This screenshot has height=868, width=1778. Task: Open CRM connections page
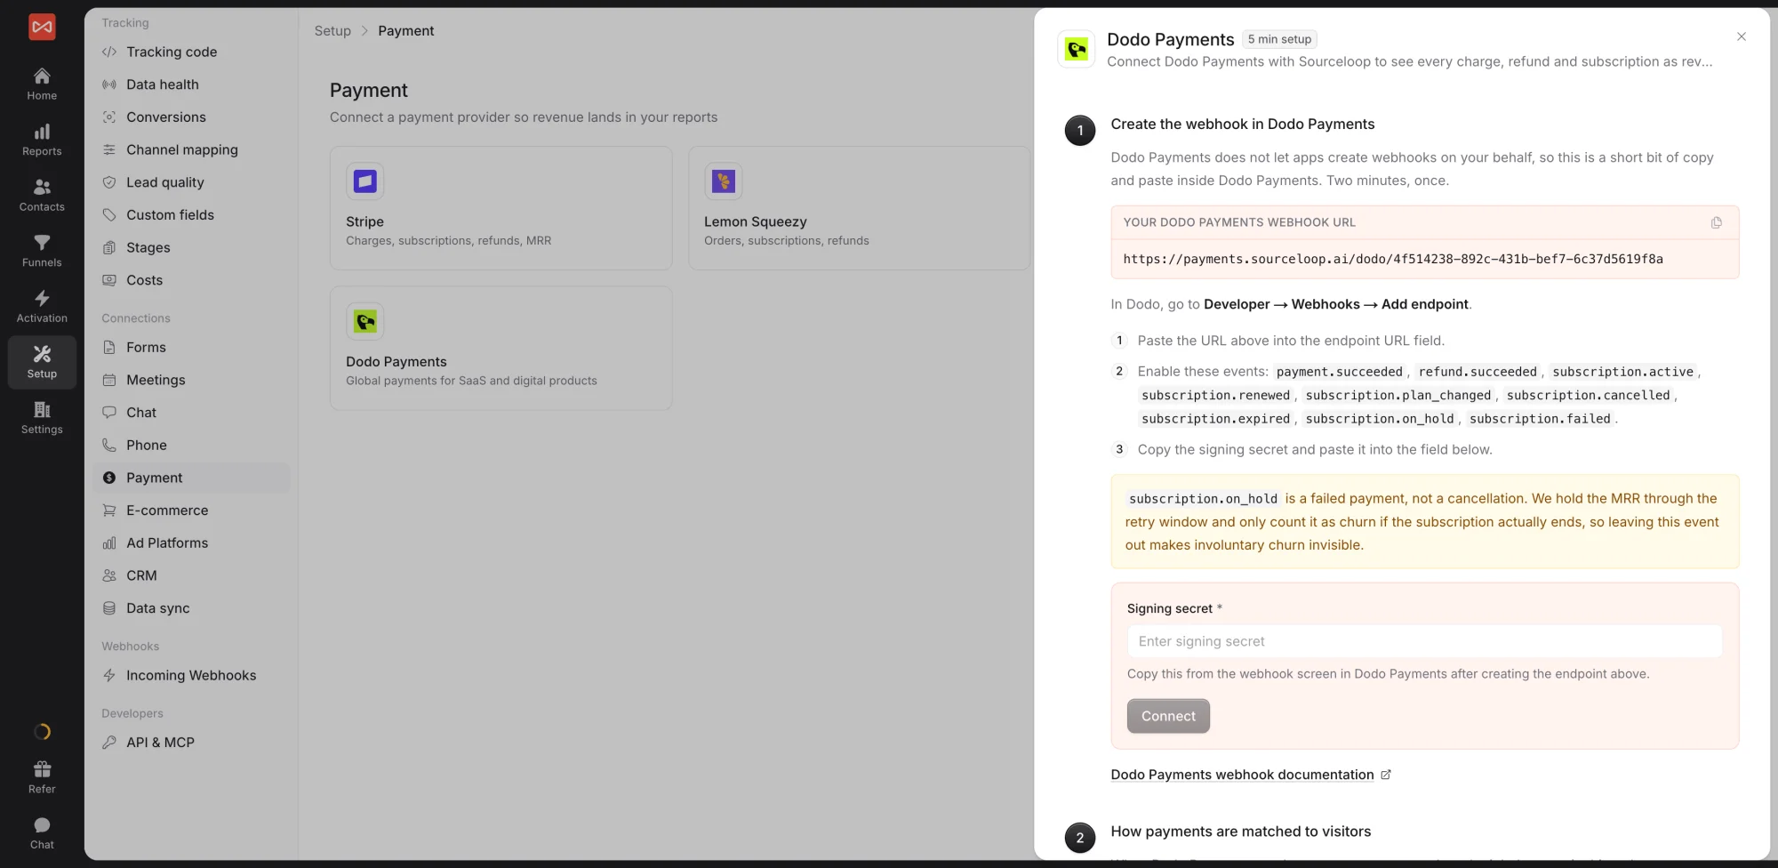tap(191, 575)
